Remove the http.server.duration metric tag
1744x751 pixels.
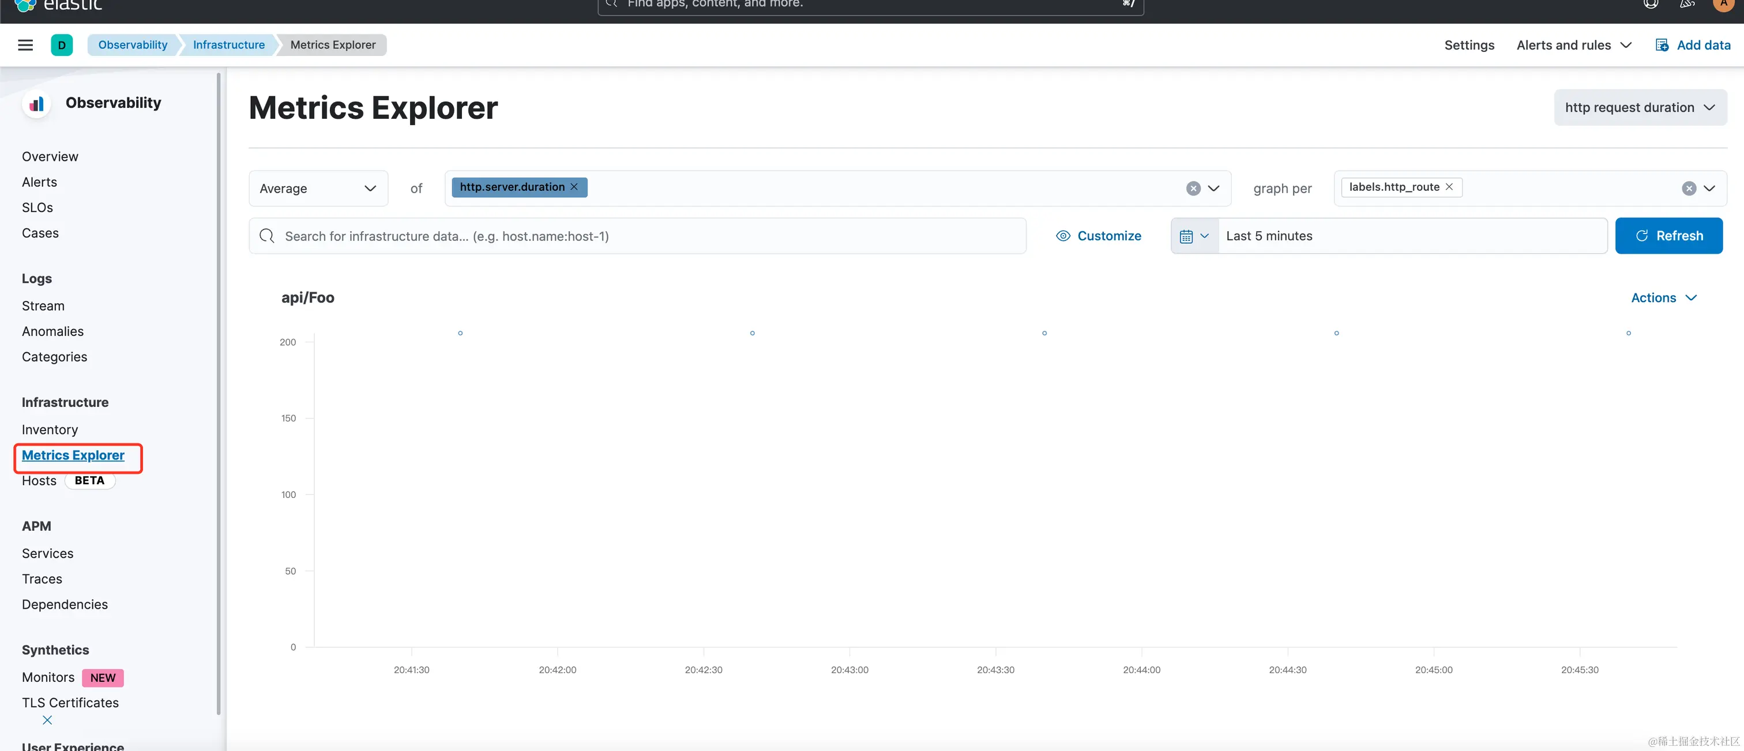coord(574,187)
